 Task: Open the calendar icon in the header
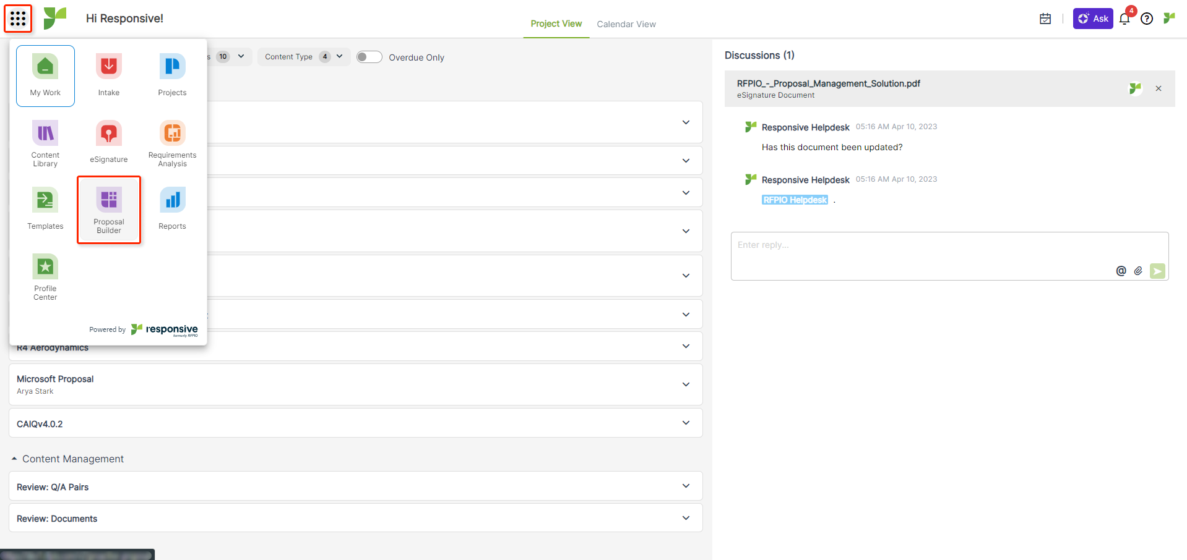1045,19
